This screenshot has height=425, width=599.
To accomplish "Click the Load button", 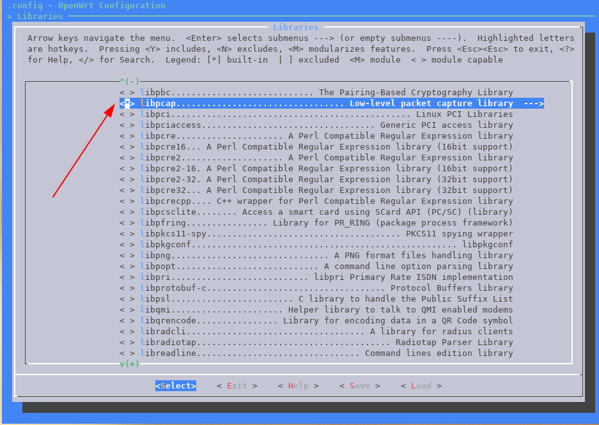I will point(421,386).
